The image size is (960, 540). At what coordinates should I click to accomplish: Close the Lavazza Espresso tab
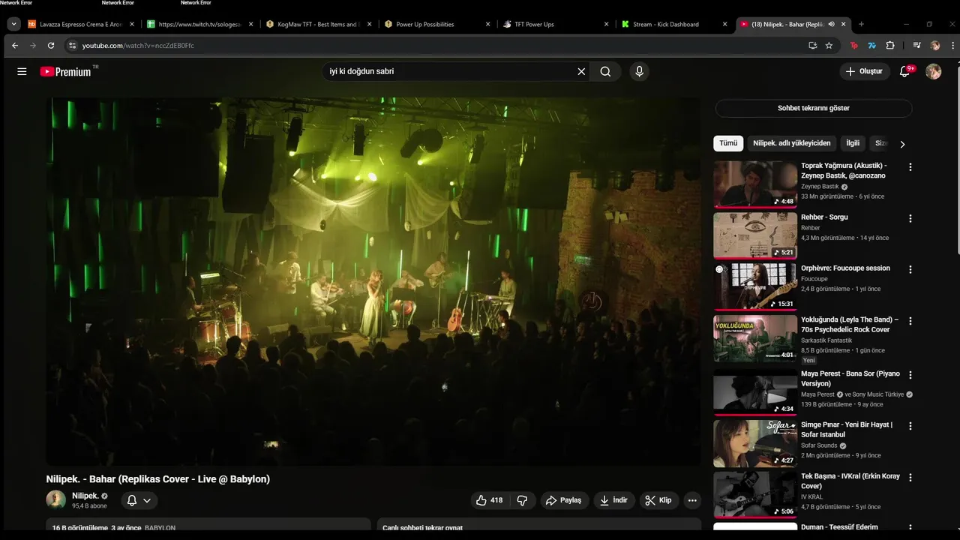[x=132, y=24]
